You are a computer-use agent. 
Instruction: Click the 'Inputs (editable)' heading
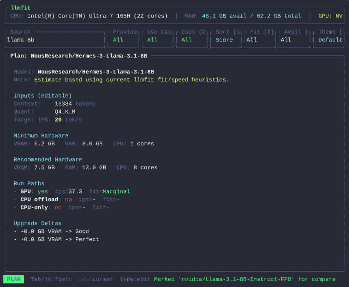point(43,96)
